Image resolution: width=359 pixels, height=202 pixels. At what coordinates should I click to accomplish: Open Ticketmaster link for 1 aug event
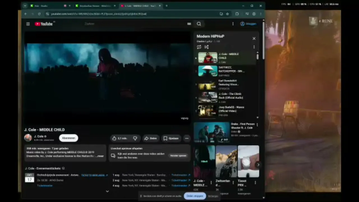click(181, 175)
